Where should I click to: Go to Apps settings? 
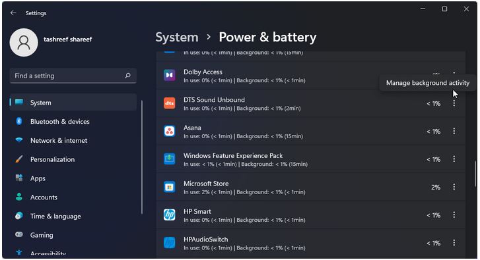[x=73, y=178]
